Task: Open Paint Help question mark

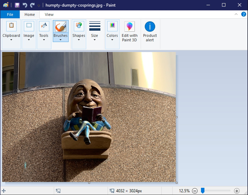Action: point(244,14)
